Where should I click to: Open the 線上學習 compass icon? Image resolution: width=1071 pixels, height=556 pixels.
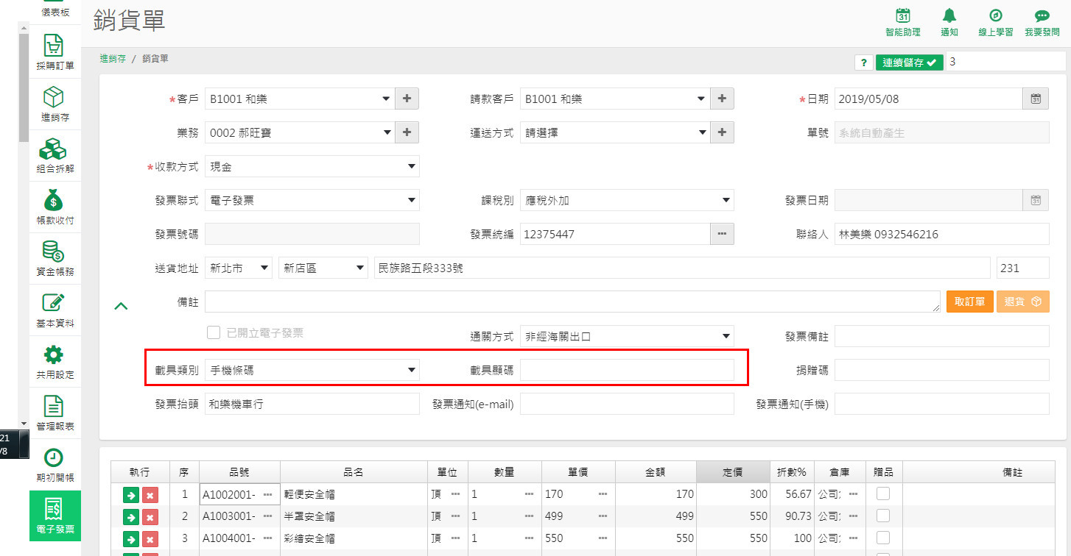(995, 23)
